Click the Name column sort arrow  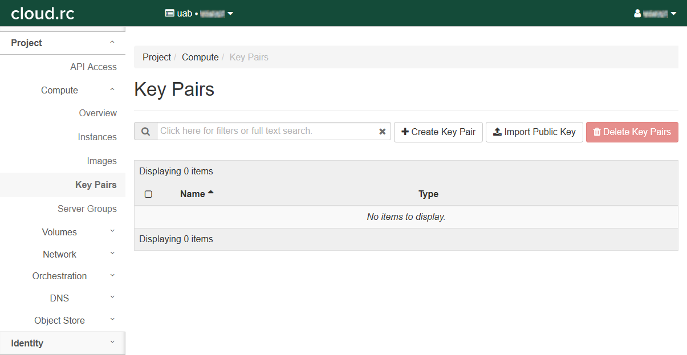pos(211,193)
